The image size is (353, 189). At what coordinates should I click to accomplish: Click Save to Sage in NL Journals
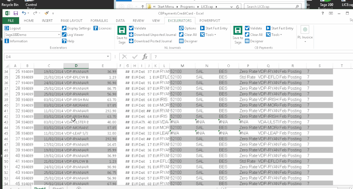pyautogui.click(x=122, y=35)
